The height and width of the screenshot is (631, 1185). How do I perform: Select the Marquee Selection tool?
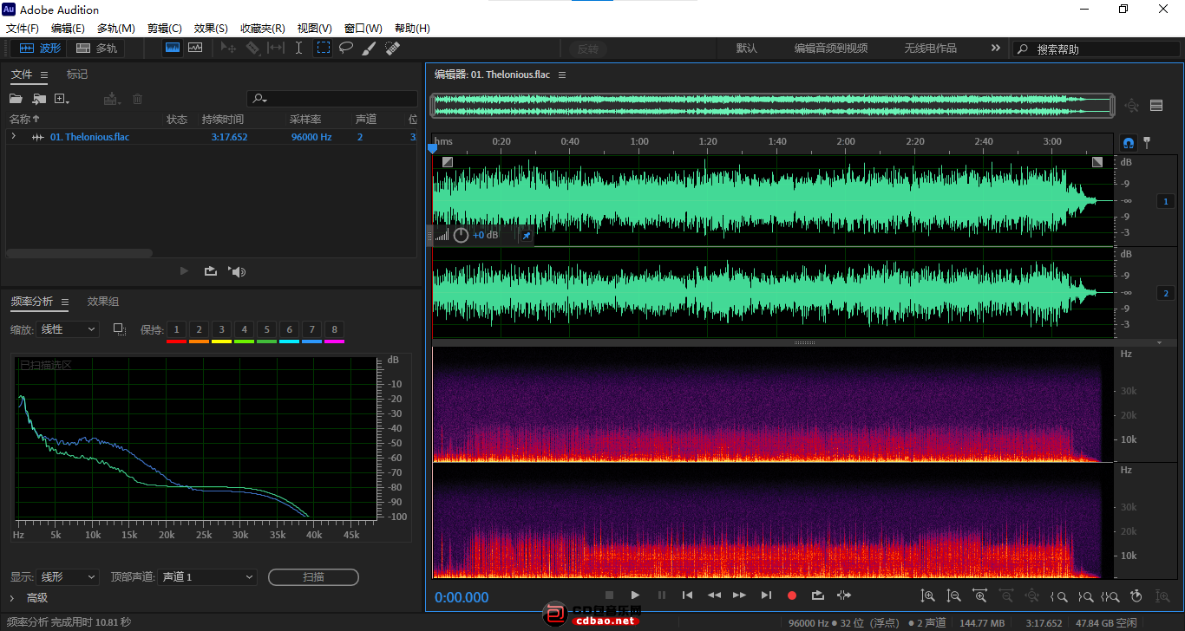pyautogui.click(x=323, y=49)
